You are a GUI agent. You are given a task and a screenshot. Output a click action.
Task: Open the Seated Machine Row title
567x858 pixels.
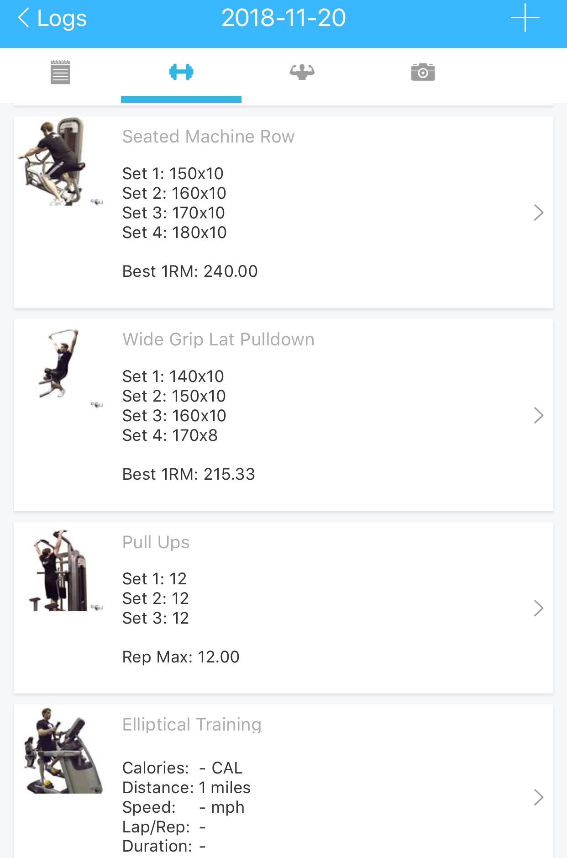tap(208, 137)
